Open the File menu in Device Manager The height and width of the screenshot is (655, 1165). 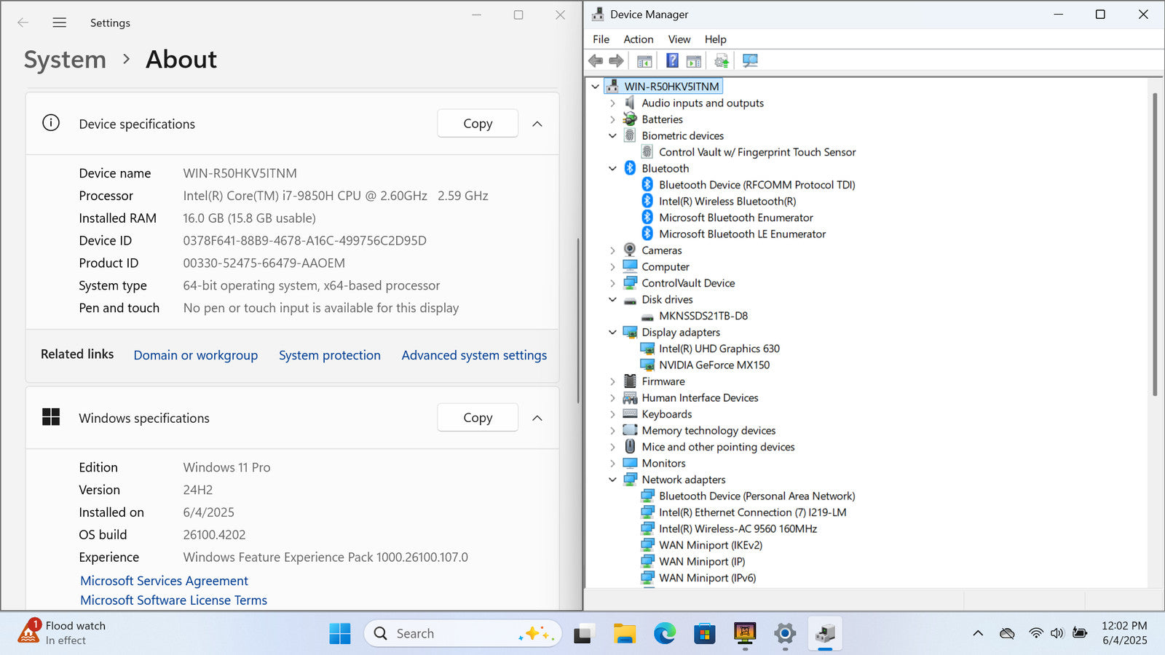601,39
